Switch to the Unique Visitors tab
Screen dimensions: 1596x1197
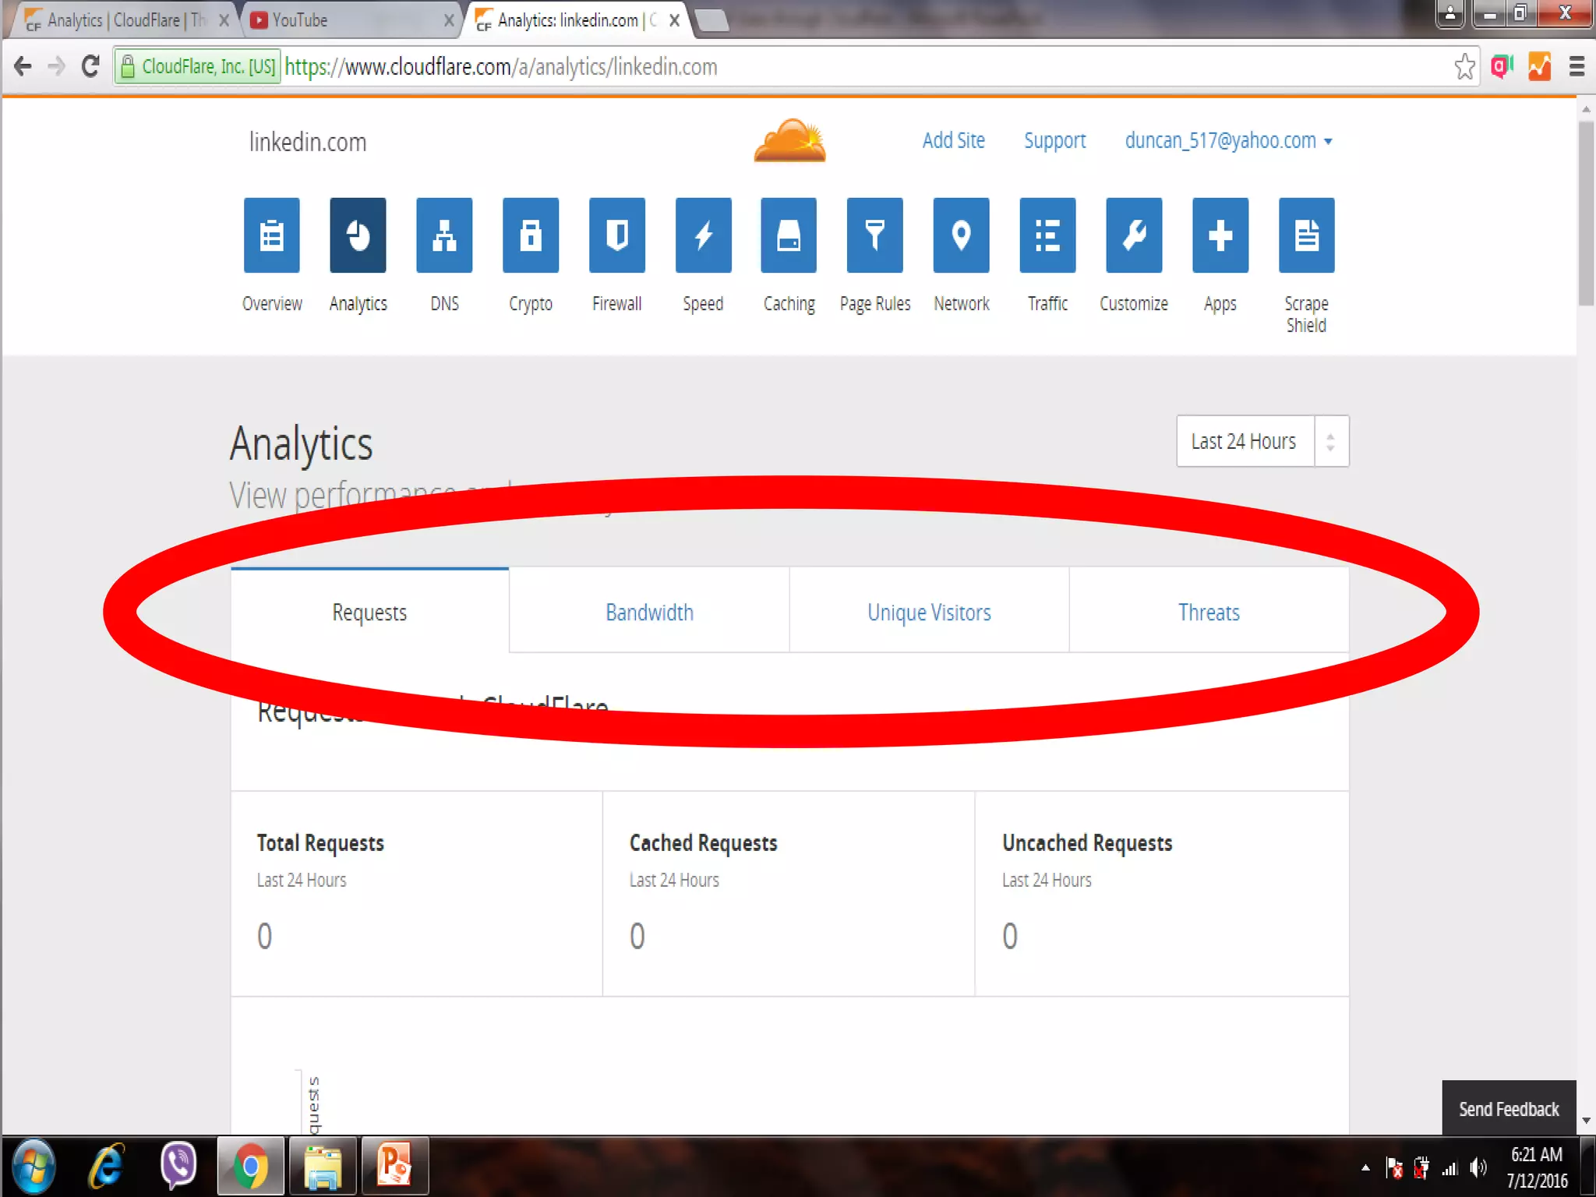click(x=929, y=613)
